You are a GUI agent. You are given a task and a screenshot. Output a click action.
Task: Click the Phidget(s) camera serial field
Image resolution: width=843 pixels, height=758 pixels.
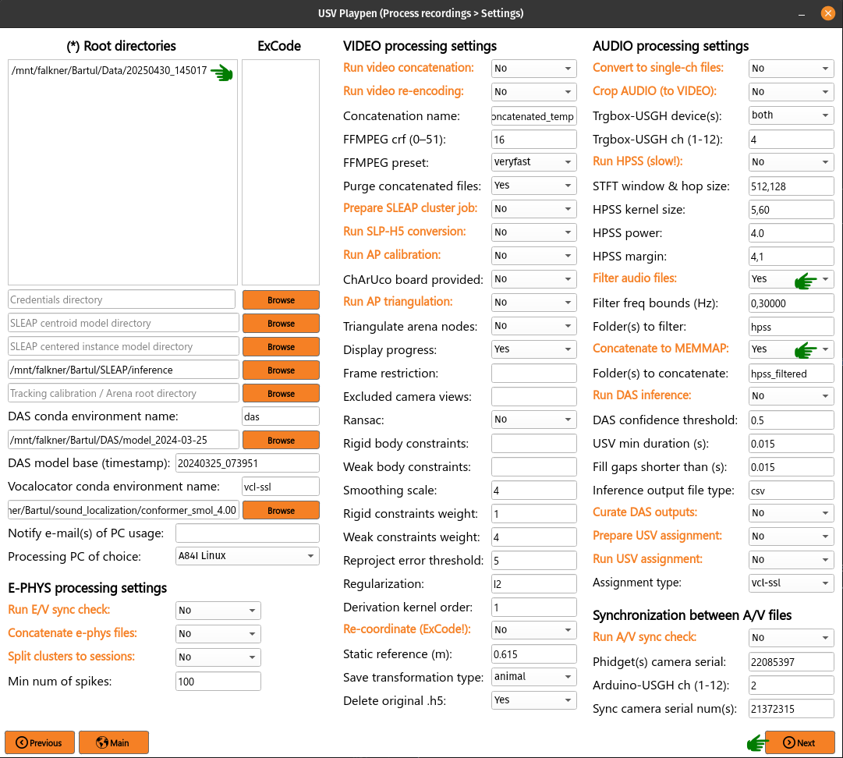tap(791, 662)
